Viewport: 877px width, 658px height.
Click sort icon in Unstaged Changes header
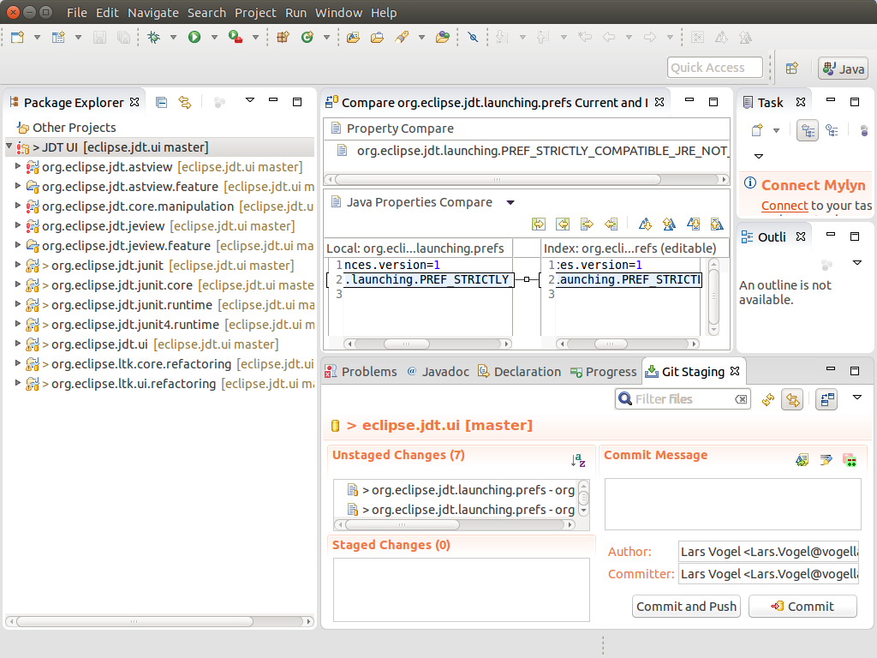578,460
